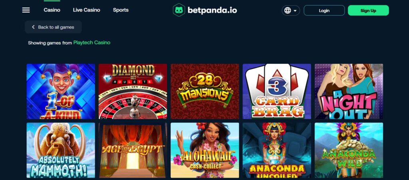Open A Night Out slot thumbnail
The width and height of the screenshot is (409, 180).
pyautogui.click(x=349, y=91)
